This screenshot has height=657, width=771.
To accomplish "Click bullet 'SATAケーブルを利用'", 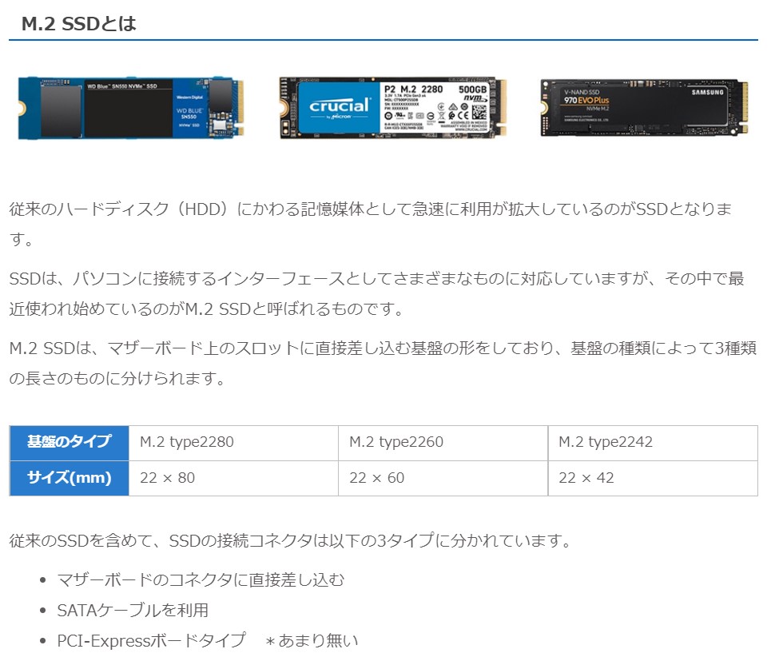I will click(133, 611).
